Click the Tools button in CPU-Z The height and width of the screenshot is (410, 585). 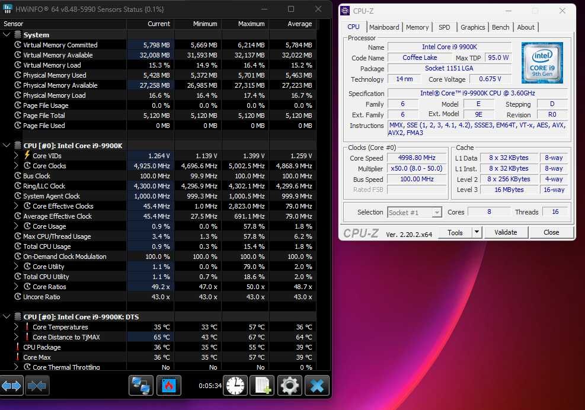click(x=455, y=232)
